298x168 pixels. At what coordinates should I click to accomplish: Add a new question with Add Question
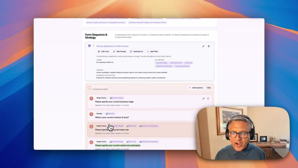(196, 88)
